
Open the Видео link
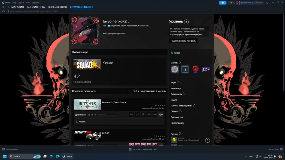(174, 100)
